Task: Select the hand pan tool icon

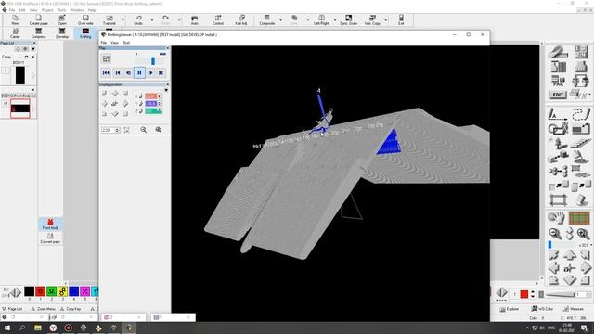Action: click(556, 218)
